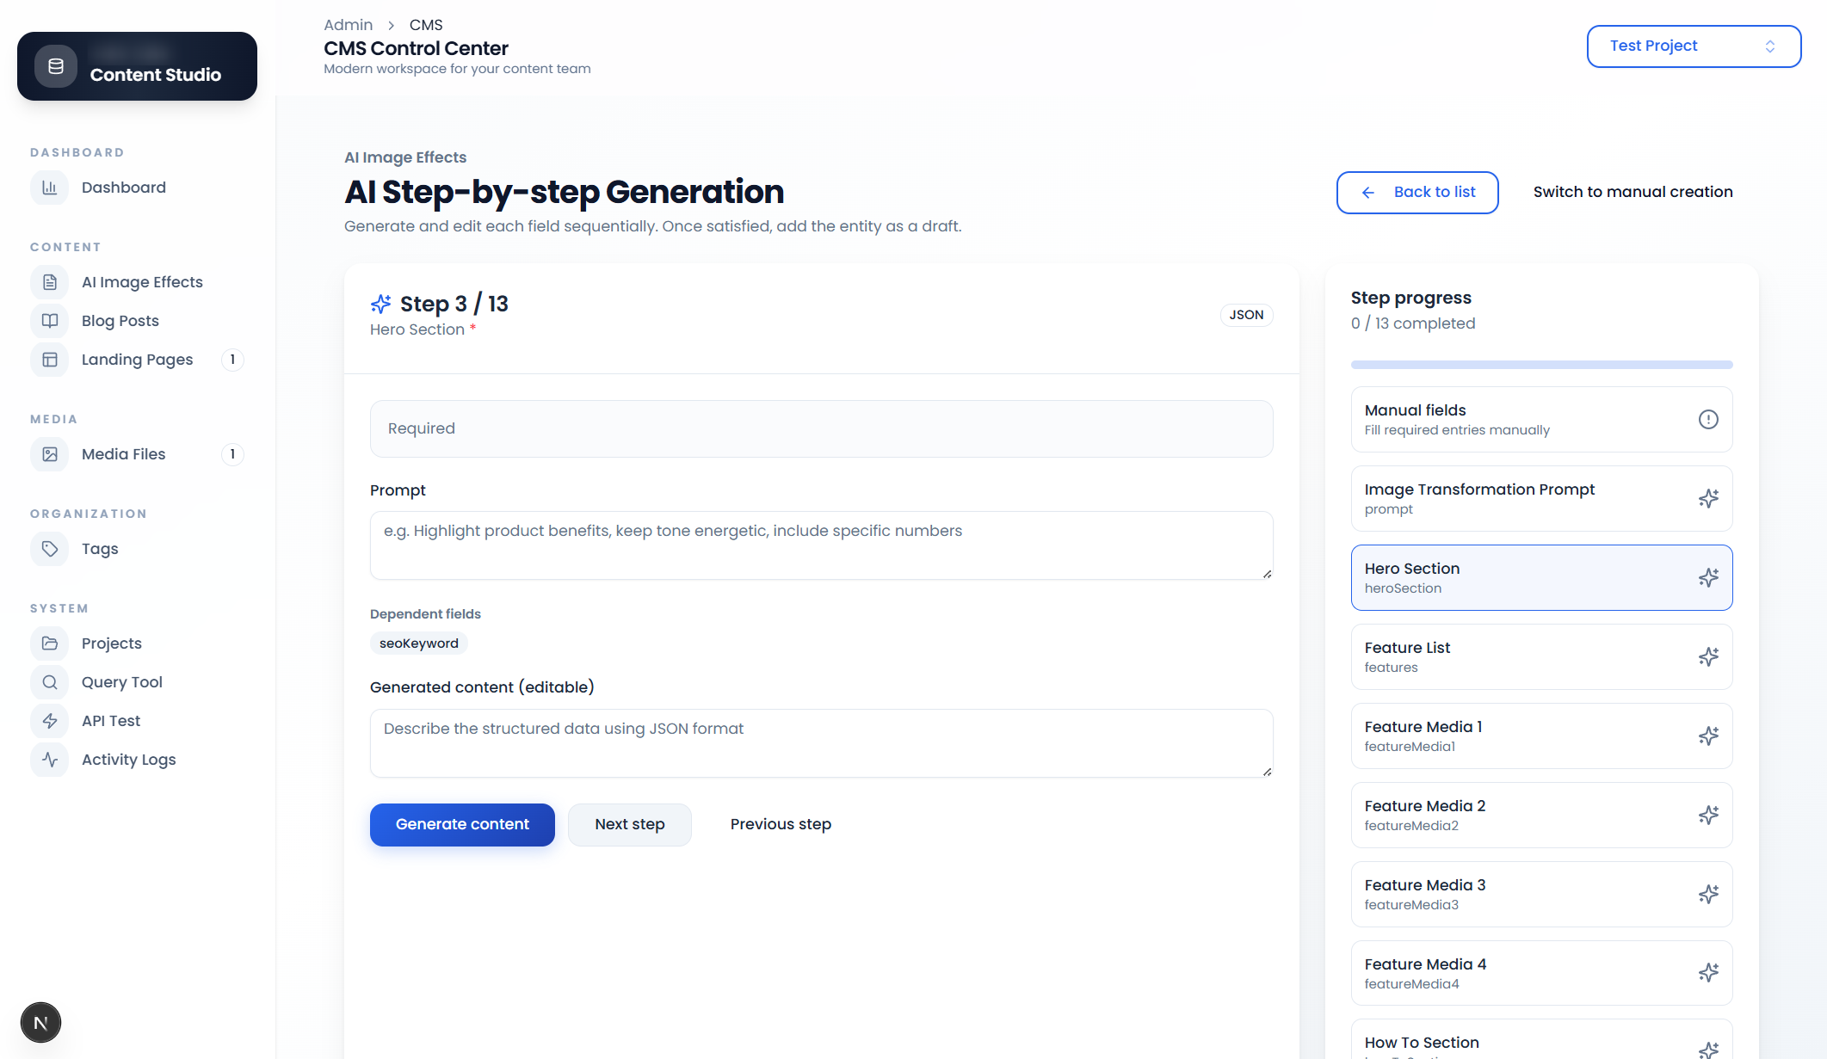Click the Activity Logs pulse icon
Viewport: 1827px width, 1059px height.
point(50,760)
